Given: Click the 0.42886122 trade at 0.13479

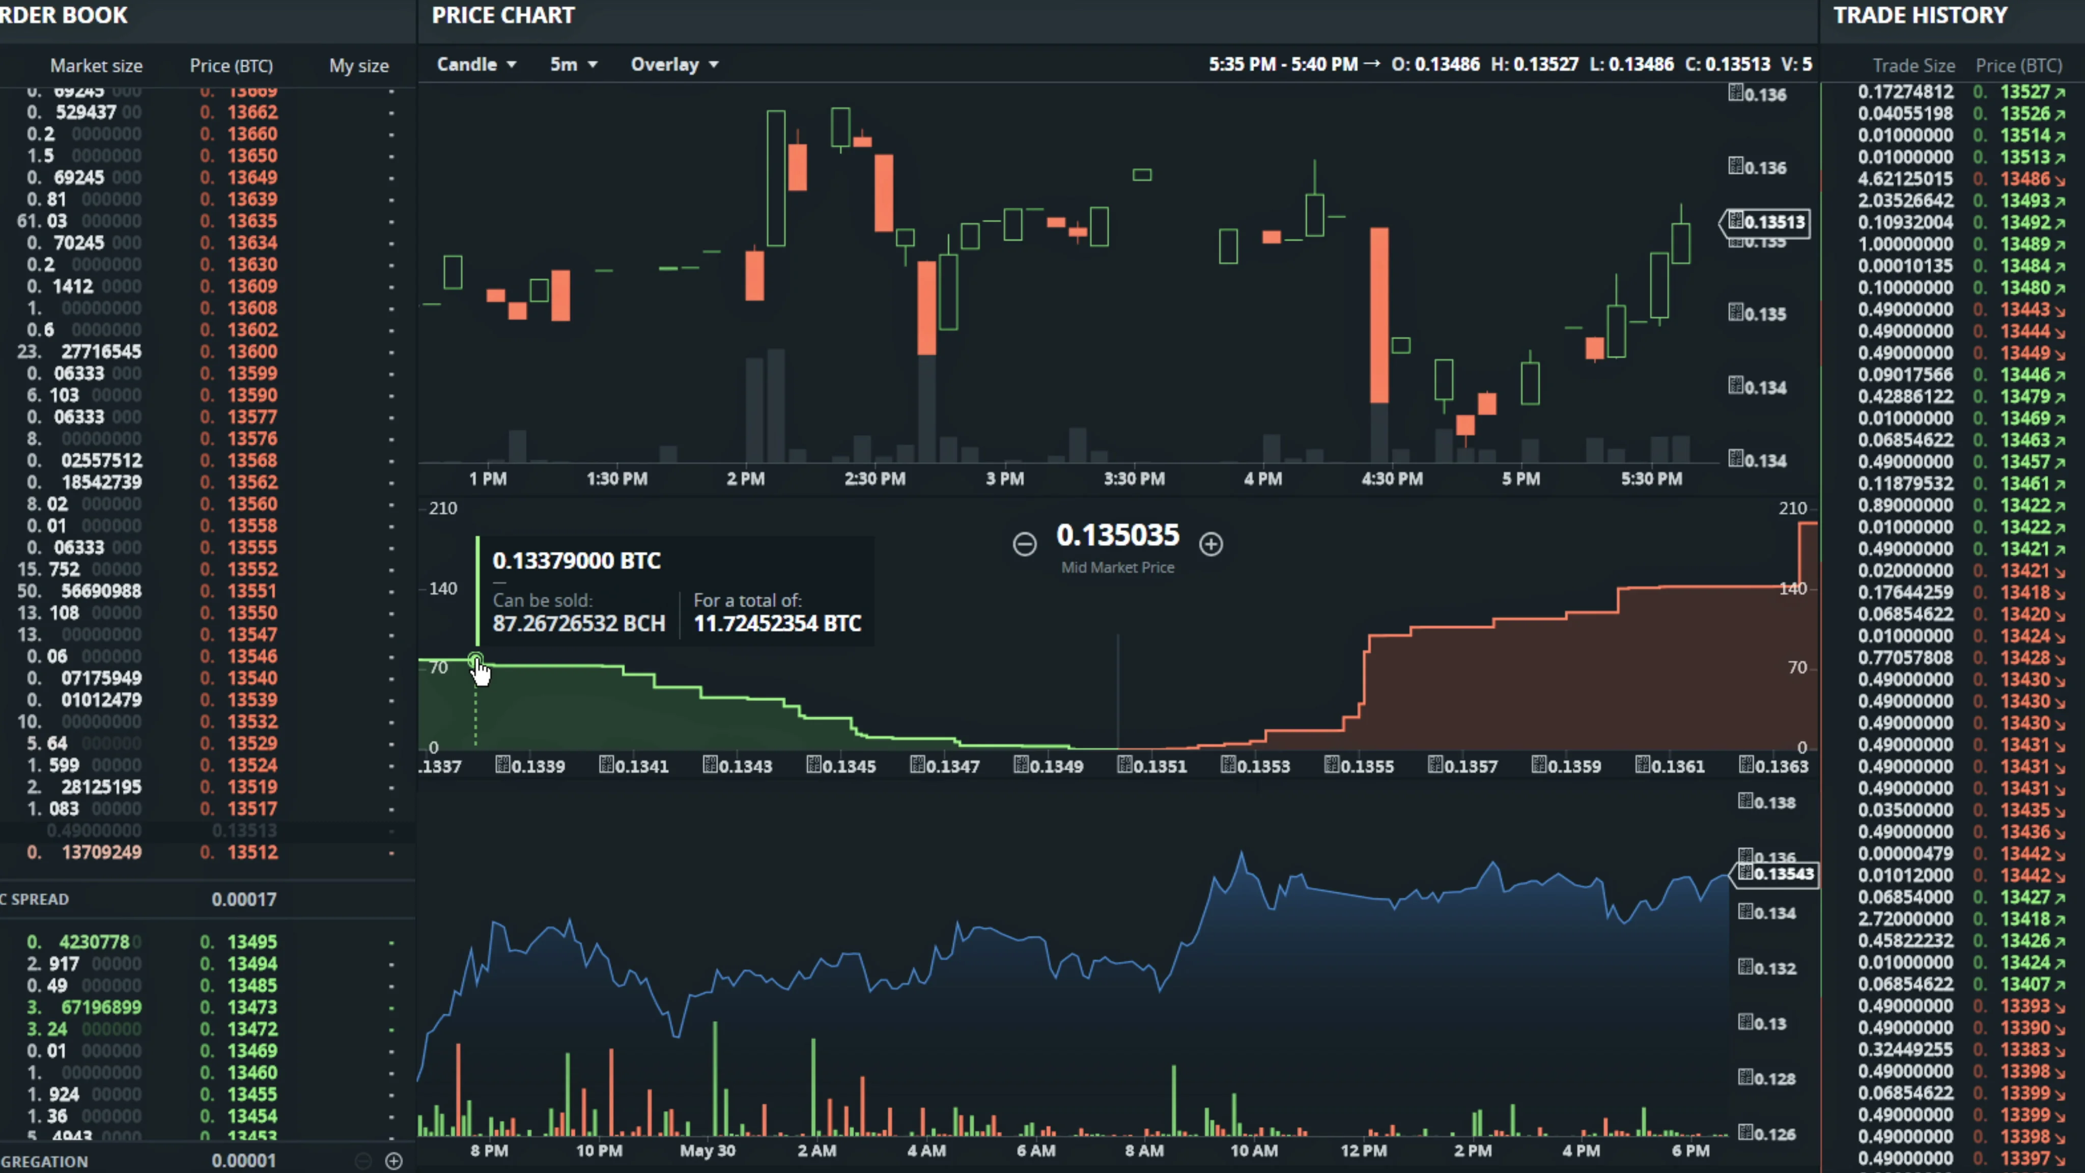Looking at the screenshot, I should click(1954, 397).
